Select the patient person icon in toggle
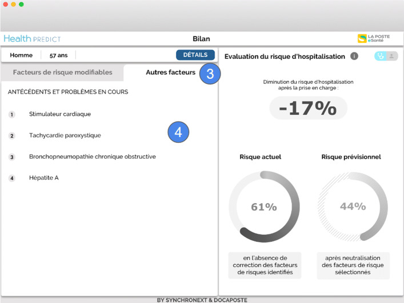This screenshot has height=303, width=404. [x=391, y=56]
